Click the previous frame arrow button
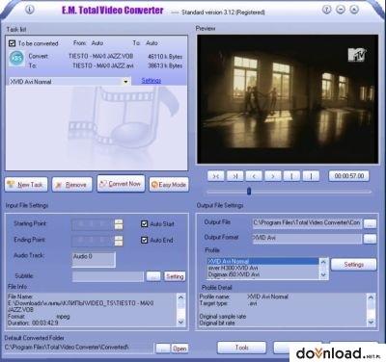The height and width of the screenshot is (362, 386). pyautogui.click(x=254, y=176)
